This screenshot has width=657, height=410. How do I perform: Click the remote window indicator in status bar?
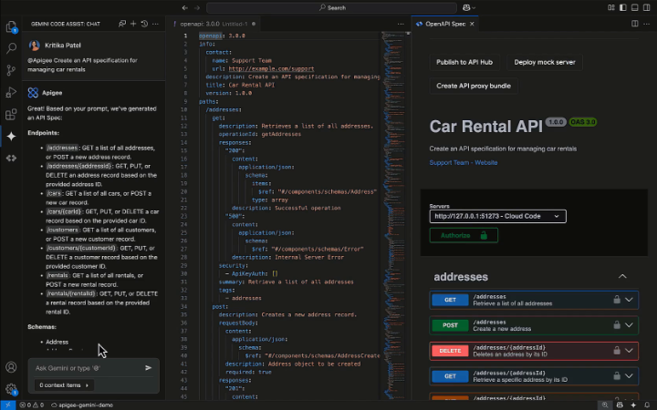(x=7, y=405)
